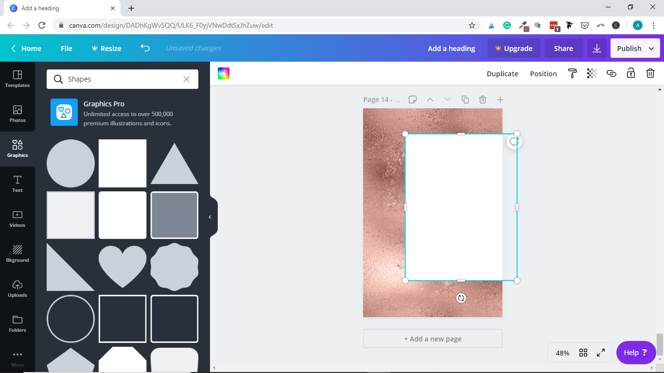Click the Upgrade button

[x=514, y=48]
